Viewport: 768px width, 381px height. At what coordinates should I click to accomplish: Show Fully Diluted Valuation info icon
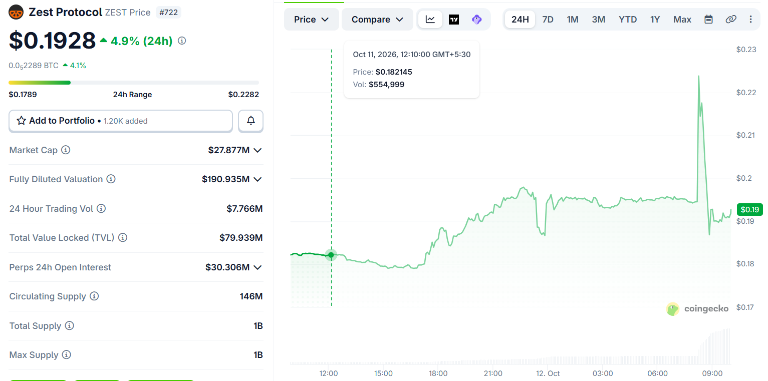(x=111, y=179)
